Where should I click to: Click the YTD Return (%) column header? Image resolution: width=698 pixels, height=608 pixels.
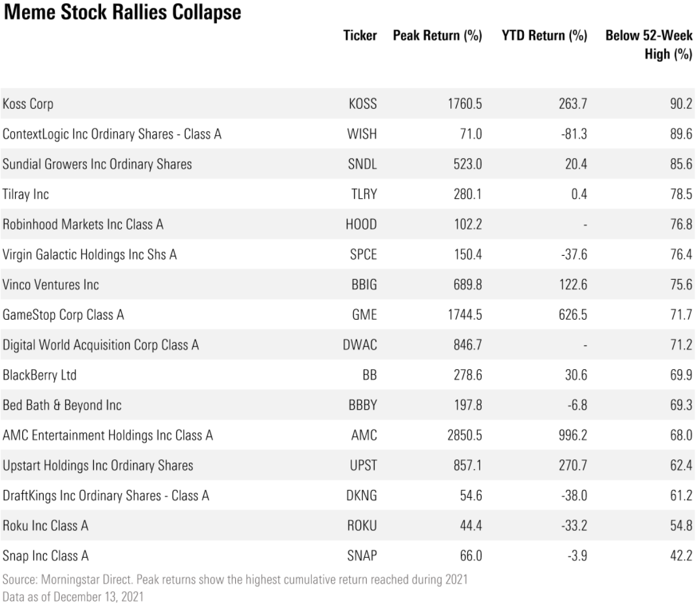[x=544, y=36]
